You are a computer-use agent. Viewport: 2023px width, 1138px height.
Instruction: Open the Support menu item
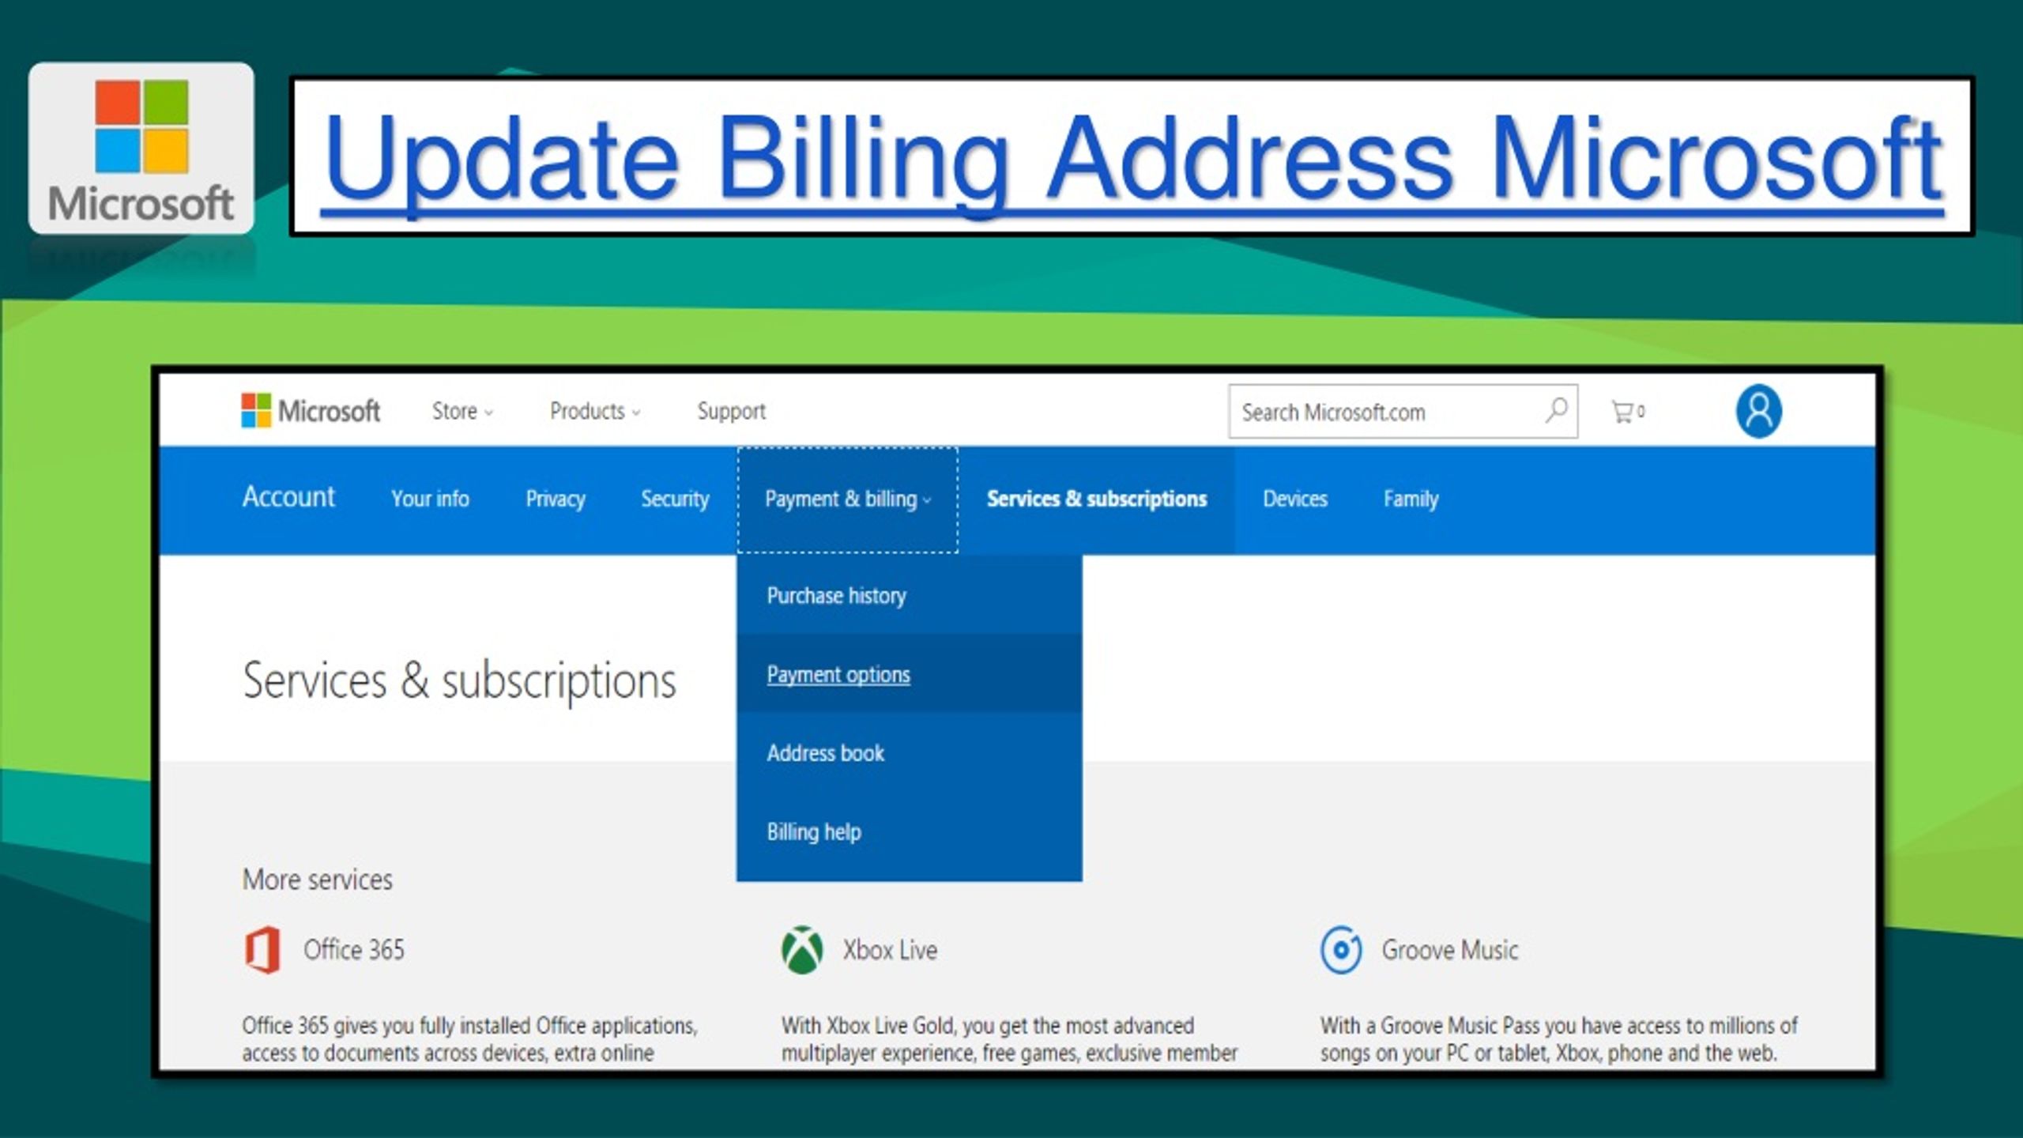coord(731,412)
